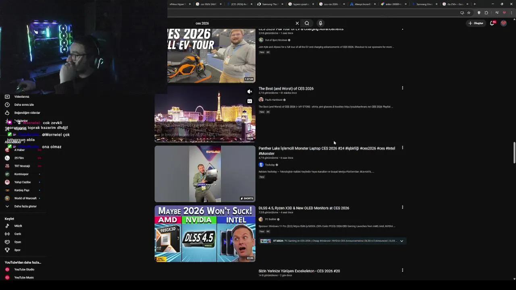Open the browser extensions puzzle icon
516x290 pixels.
486,12
